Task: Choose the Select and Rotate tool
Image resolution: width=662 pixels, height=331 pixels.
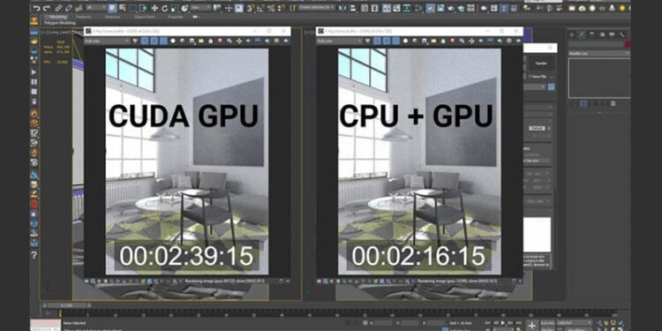Action: (164, 8)
